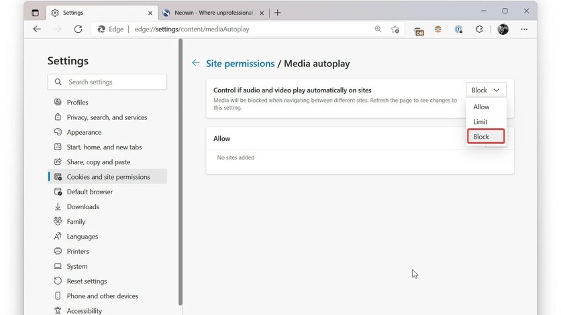
Task: Open Default browser settings
Action: 107,192
